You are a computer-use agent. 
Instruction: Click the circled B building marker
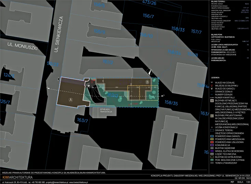[148, 82]
